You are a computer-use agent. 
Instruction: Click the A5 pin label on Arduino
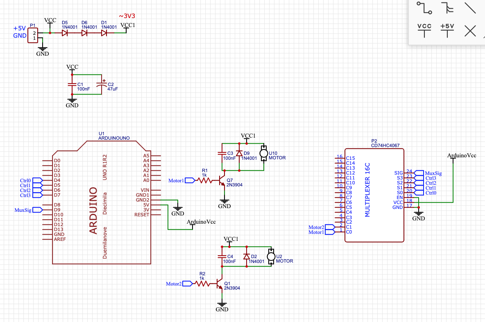pyautogui.click(x=146, y=156)
